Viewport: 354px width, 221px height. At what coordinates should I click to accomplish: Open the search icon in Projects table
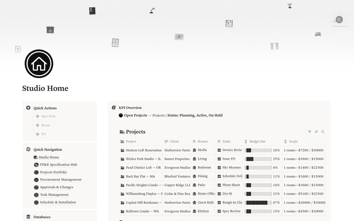(323, 132)
